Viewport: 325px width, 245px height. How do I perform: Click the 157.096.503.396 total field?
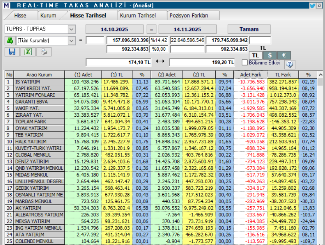coord(128,40)
